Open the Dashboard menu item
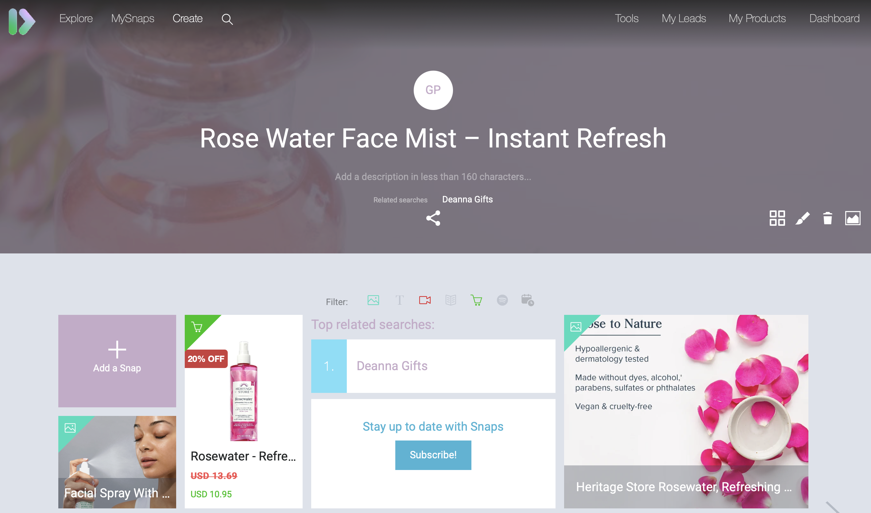The image size is (871, 513). pyautogui.click(x=834, y=18)
